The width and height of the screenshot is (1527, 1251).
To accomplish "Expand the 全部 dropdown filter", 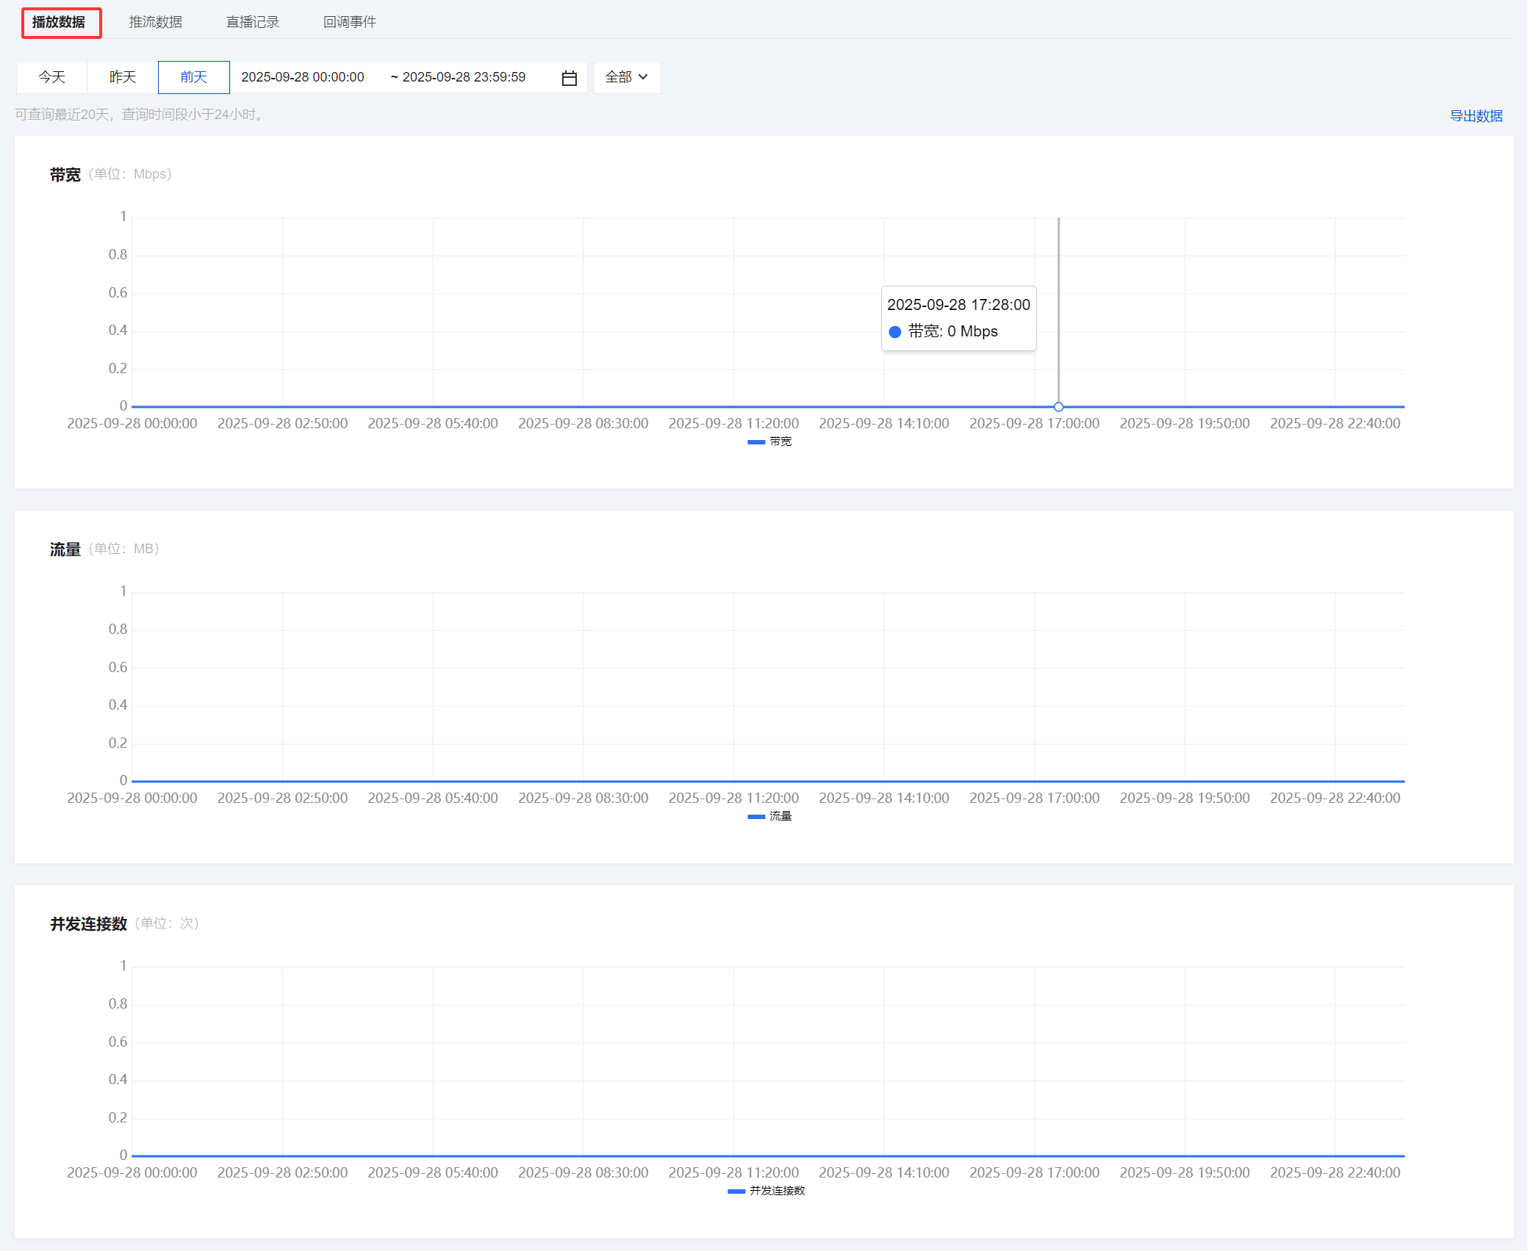I will tap(626, 77).
